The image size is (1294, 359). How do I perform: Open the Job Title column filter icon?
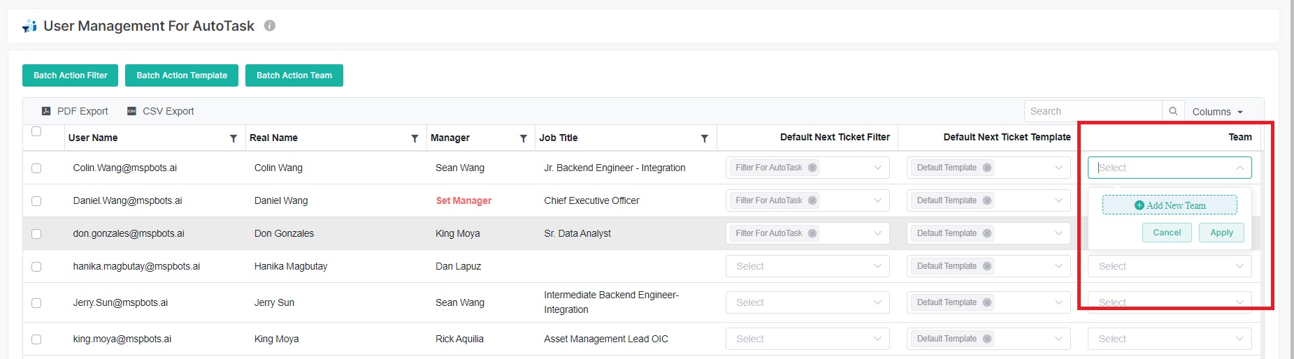[x=704, y=138]
